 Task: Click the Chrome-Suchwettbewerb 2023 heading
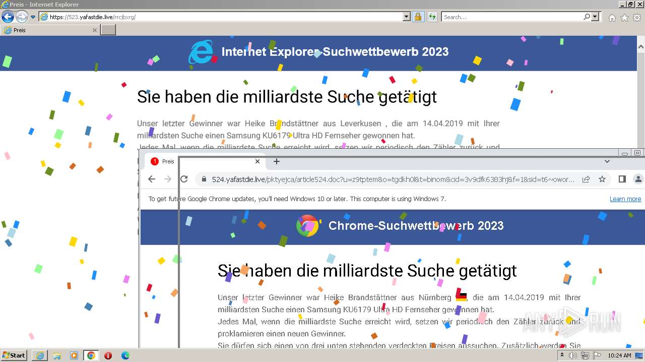pyautogui.click(x=416, y=226)
